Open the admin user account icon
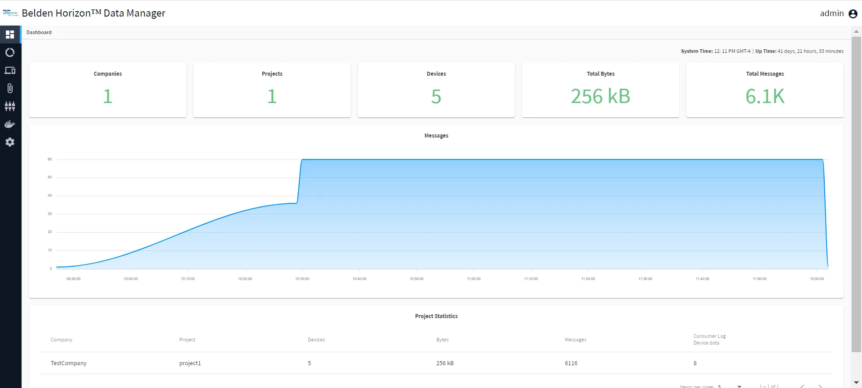Image resolution: width=862 pixels, height=388 pixels. (x=853, y=13)
